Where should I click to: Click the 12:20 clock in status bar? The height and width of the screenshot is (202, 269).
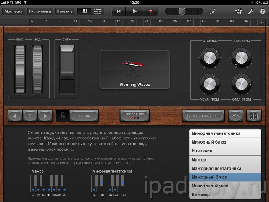pyautogui.click(x=134, y=3)
